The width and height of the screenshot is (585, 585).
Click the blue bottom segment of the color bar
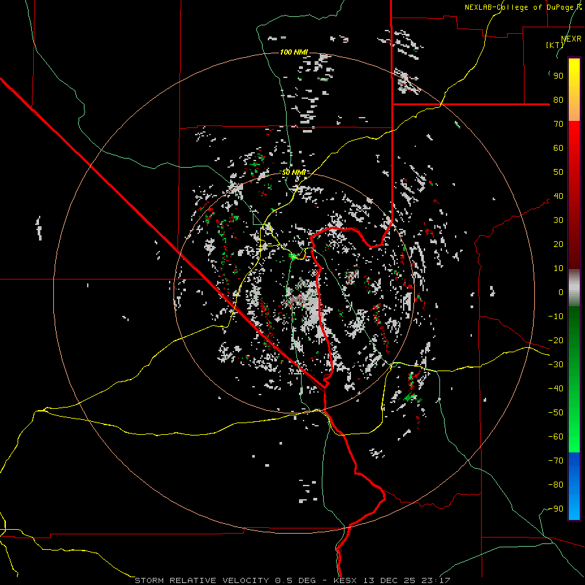pos(574,486)
